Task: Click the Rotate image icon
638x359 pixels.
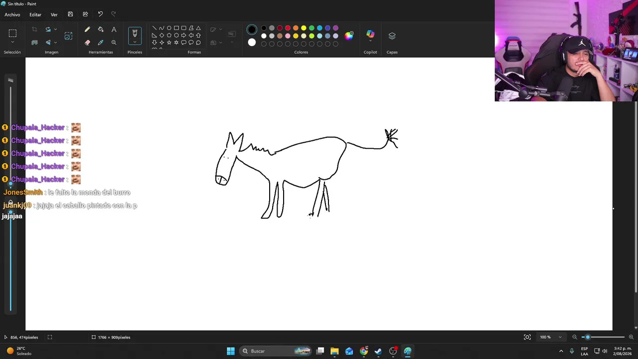Action: pos(48,30)
